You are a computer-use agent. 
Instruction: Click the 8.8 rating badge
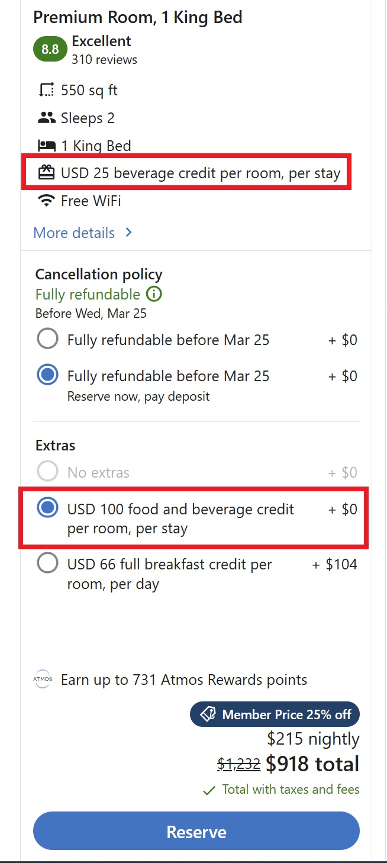50,50
